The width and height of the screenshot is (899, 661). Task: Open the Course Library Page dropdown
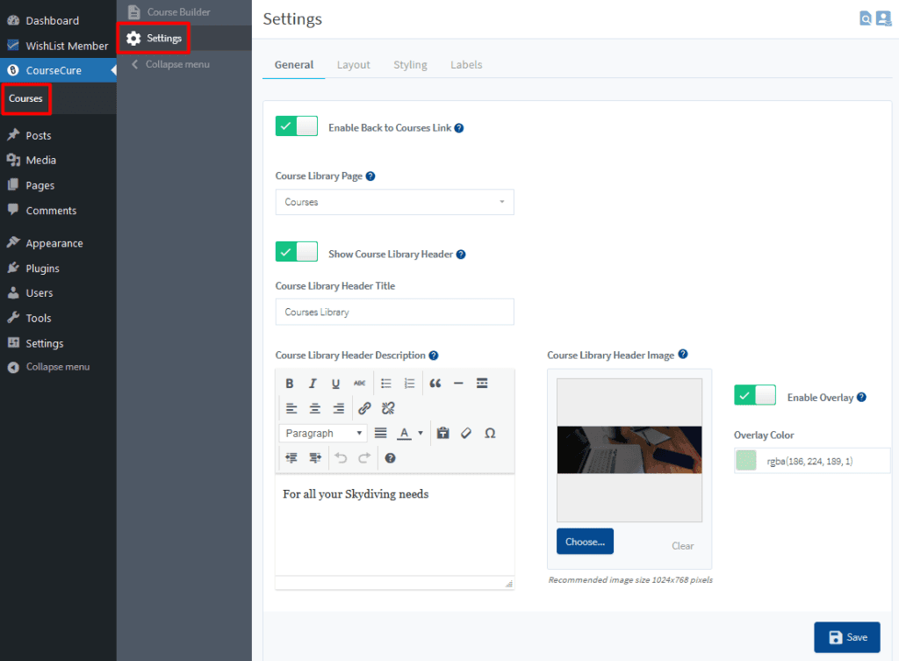coord(394,202)
